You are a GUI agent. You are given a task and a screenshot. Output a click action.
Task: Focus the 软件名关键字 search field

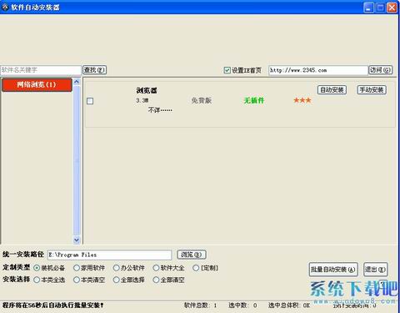pyautogui.click(x=41, y=70)
